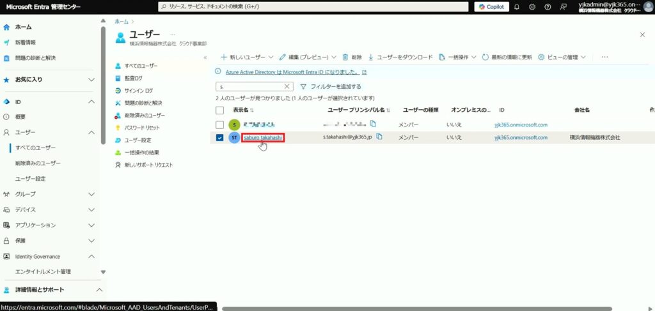Click フィルターを追加する button

point(330,86)
